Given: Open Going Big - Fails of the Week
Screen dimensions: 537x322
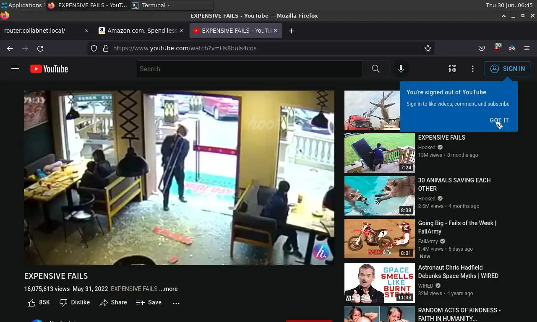Looking at the screenshot, I should point(457,227).
